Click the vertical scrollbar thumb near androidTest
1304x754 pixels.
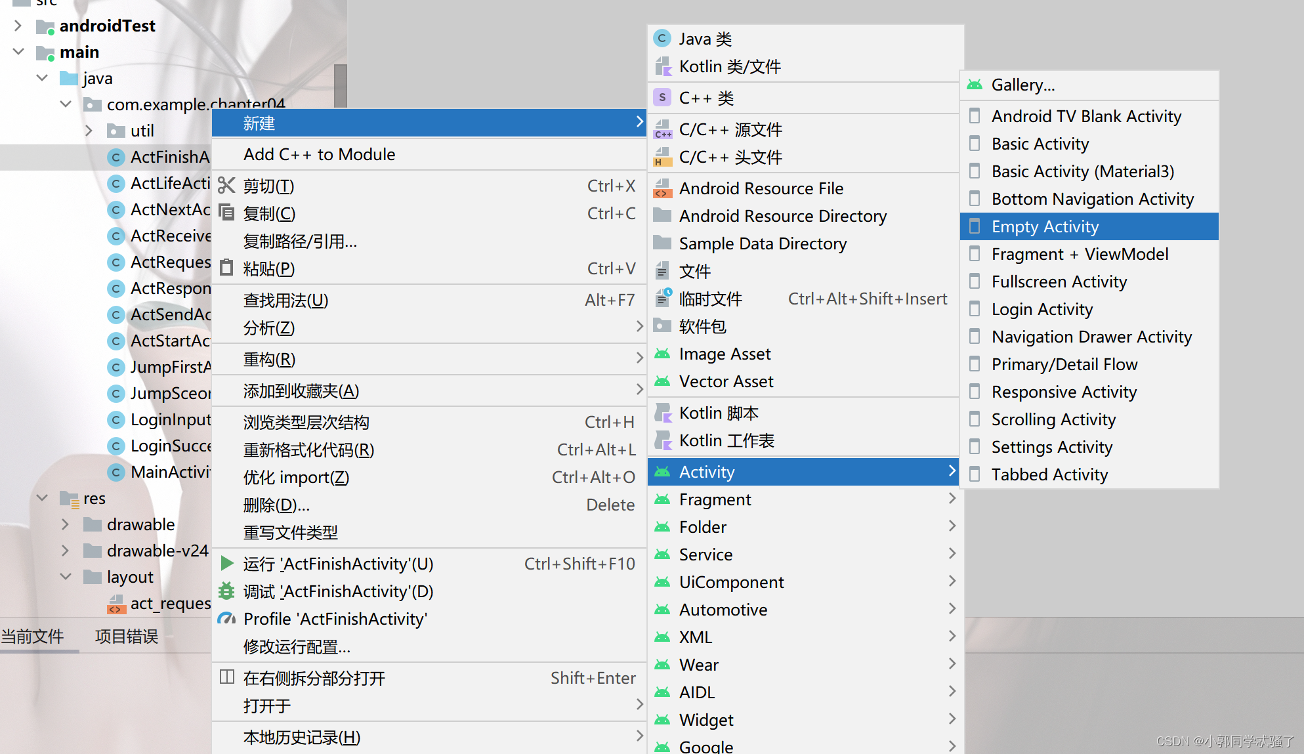pos(340,85)
